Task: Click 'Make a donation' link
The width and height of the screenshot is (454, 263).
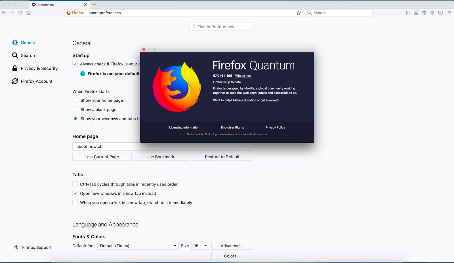Action: pyautogui.click(x=245, y=101)
